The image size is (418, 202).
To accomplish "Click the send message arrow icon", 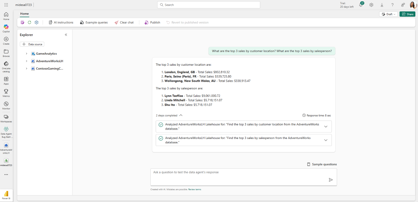I will click(x=331, y=180).
